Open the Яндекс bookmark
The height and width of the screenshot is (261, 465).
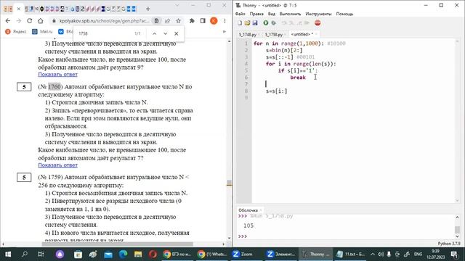(x=16, y=31)
